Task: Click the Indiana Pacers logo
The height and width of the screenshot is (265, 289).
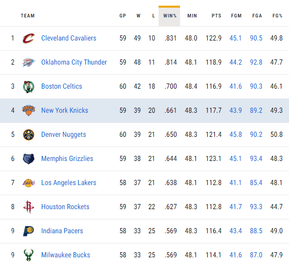Action: point(29,231)
